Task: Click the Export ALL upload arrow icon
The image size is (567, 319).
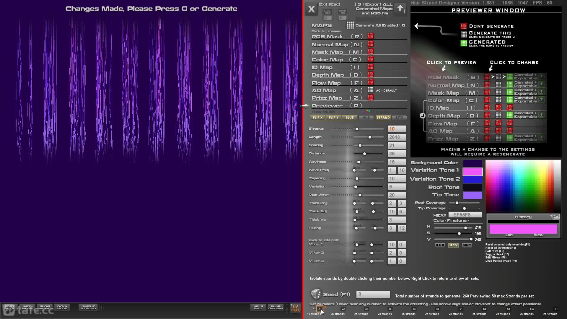Action: tap(400, 9)
